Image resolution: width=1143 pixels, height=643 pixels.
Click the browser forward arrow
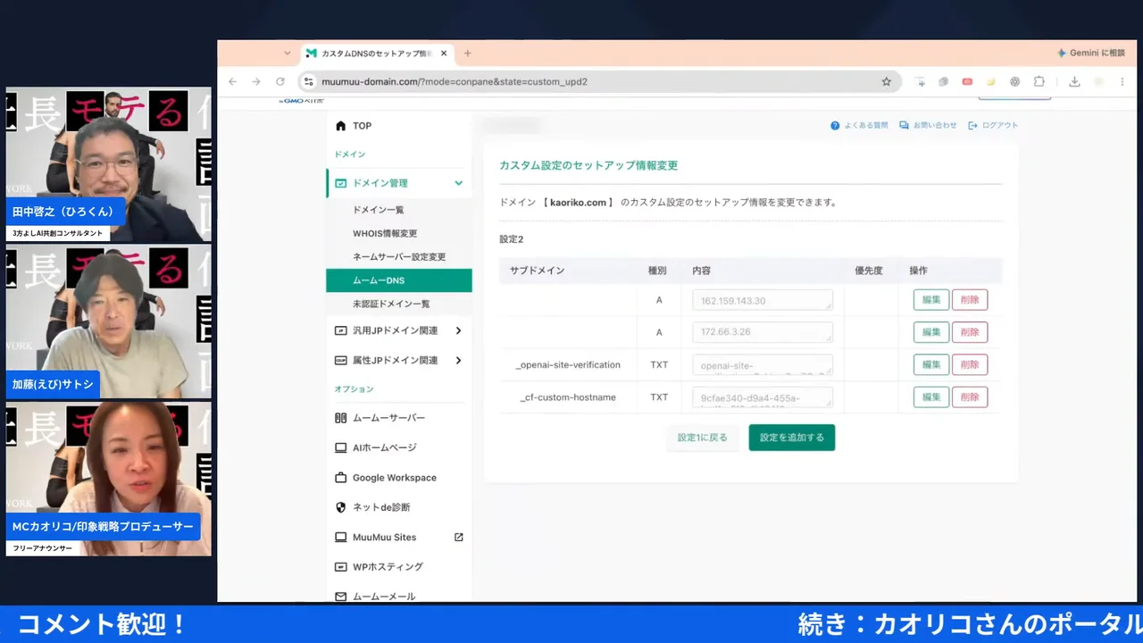click(x=256, y=81)
